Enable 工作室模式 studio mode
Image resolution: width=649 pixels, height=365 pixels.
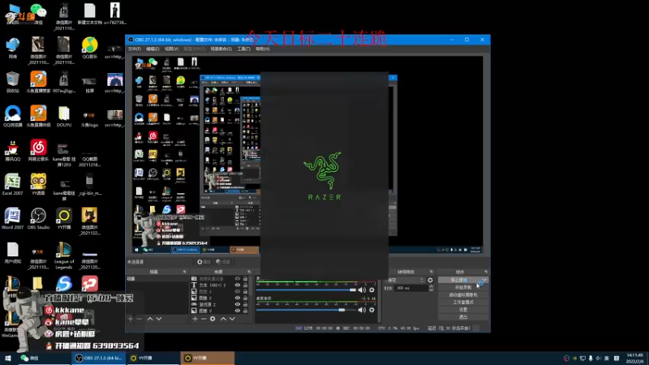pos(463,303)
